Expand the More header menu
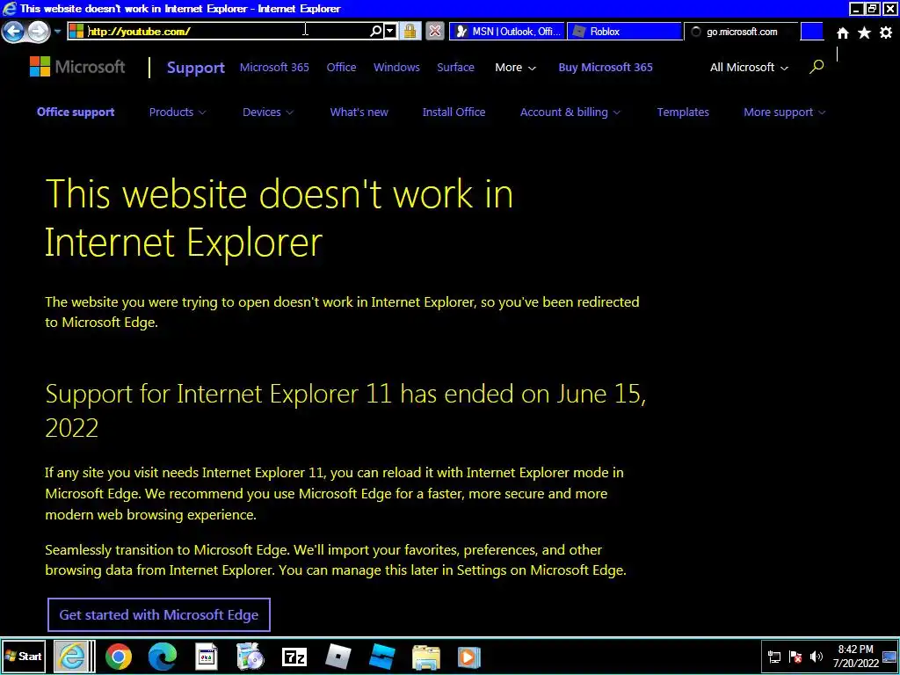The height and width of the screenshot is (675, 900). click(x=515, y=67)
